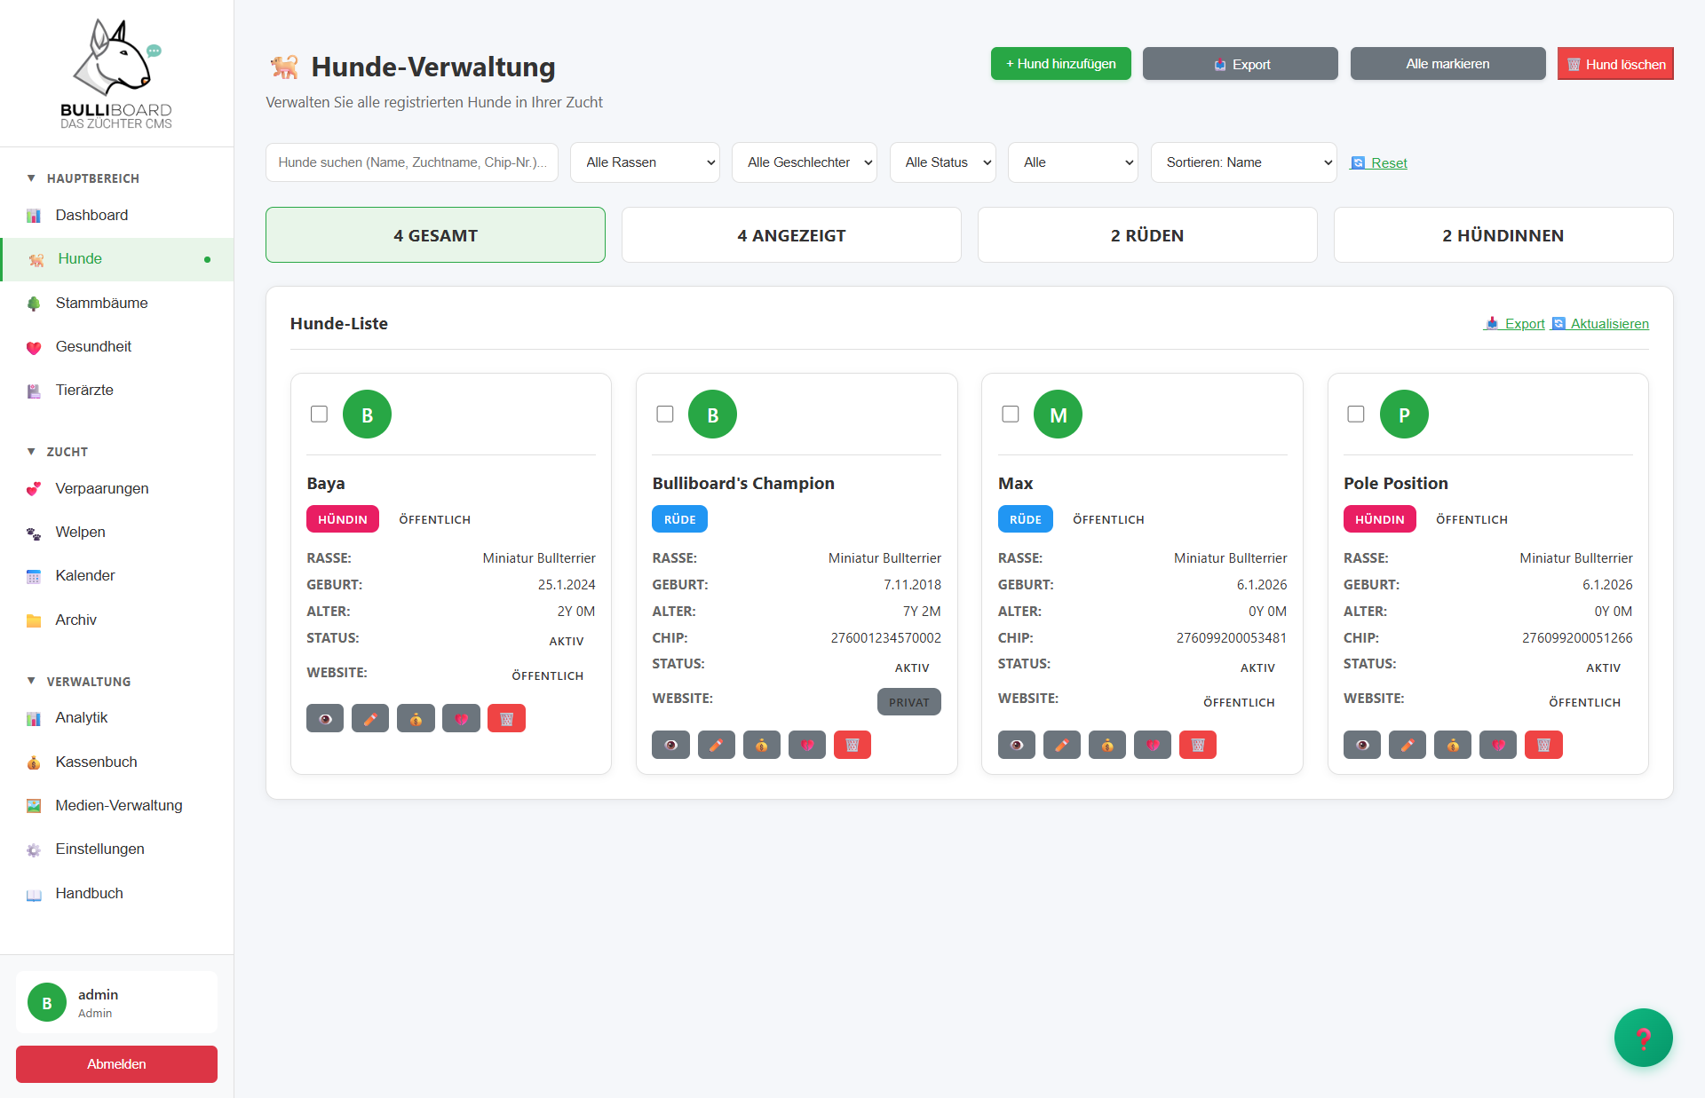This screenshot has width=1705, height=1098.
Task: Open the Sortieren: Name dropdown
Action: click(1243, 162)
